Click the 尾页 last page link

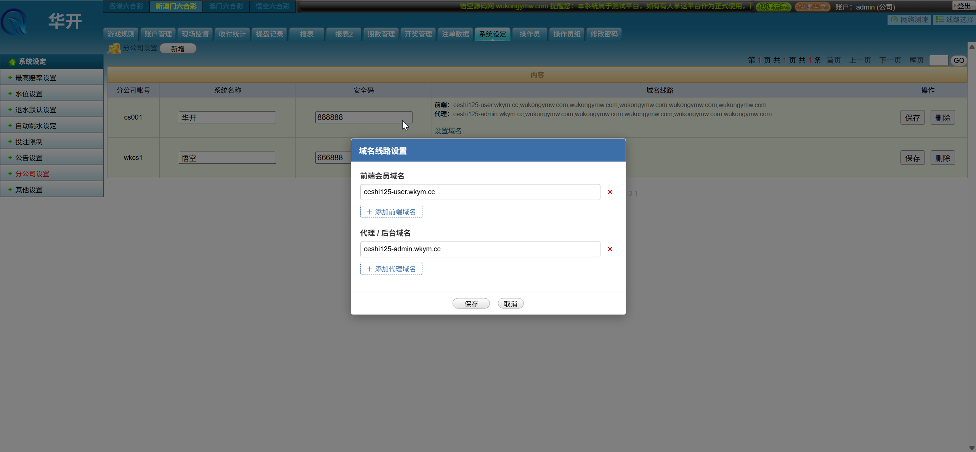click(916, 60)
